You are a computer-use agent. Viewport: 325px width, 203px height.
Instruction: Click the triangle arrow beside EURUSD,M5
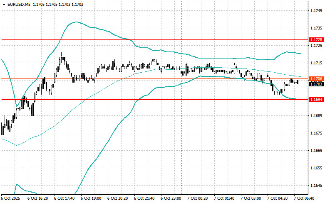pos(4,4)
